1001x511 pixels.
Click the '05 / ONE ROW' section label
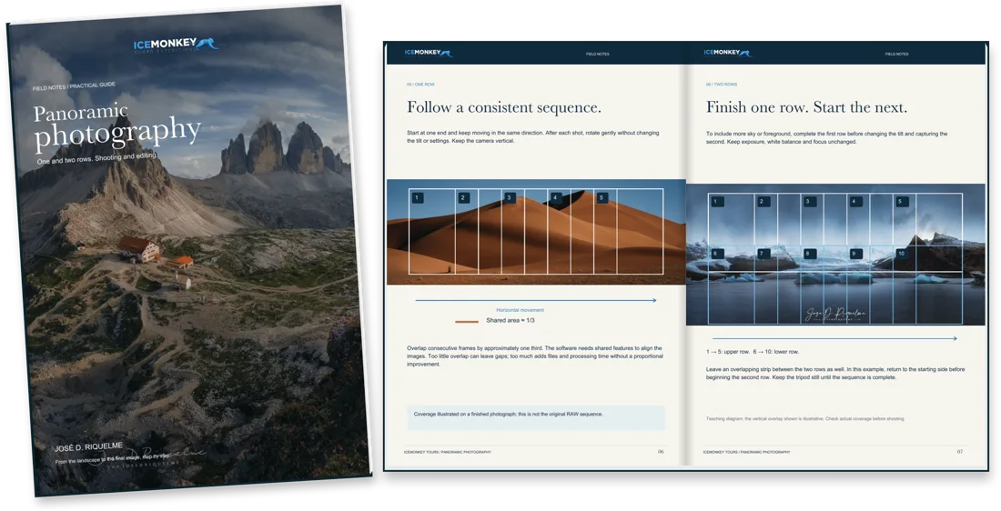coord(420,85)
